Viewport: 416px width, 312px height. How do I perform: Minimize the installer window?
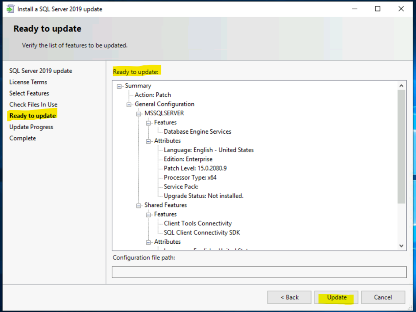[x=355, y=9]
